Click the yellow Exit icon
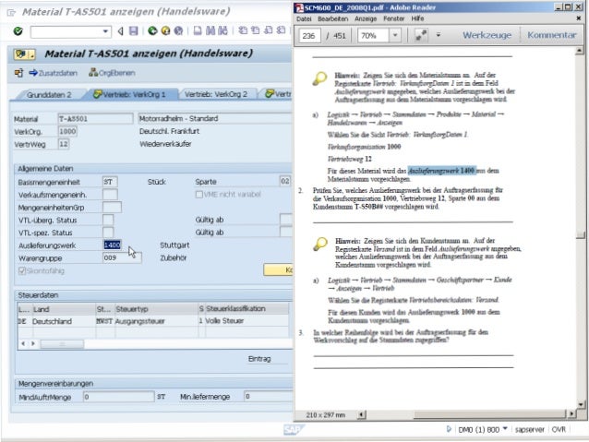 pos(165,31)
